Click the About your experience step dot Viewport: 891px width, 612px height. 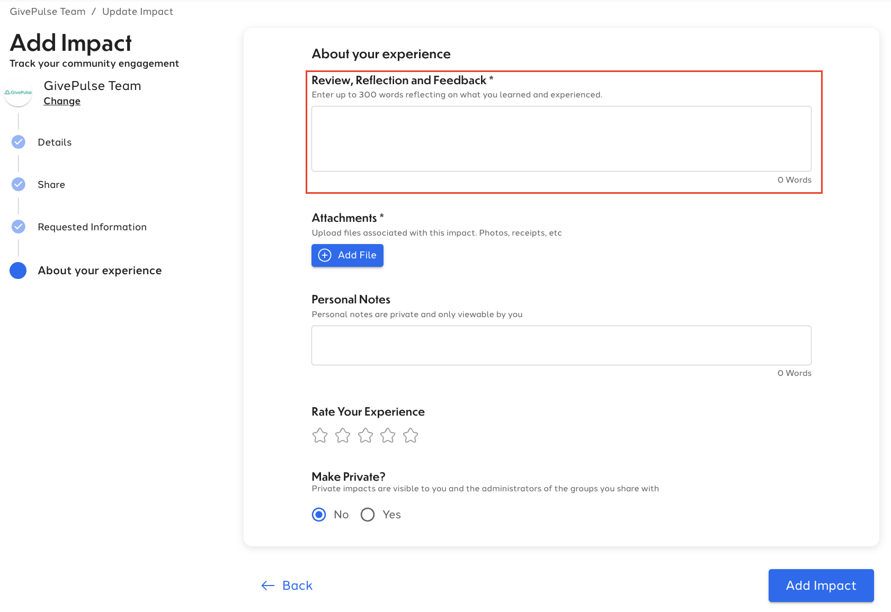click(x=18, y=271)
